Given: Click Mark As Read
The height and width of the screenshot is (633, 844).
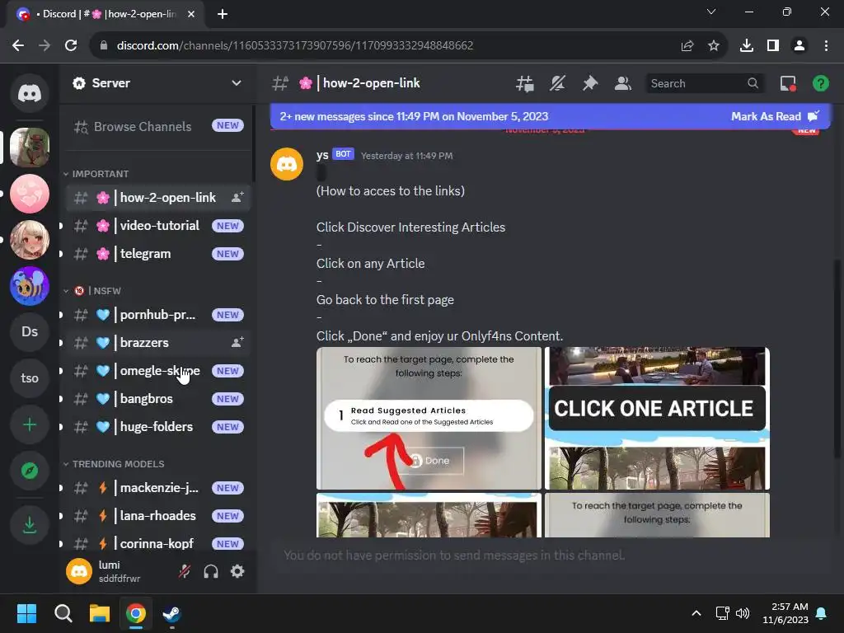Looking at the screenshot, I should click(775, 116).
